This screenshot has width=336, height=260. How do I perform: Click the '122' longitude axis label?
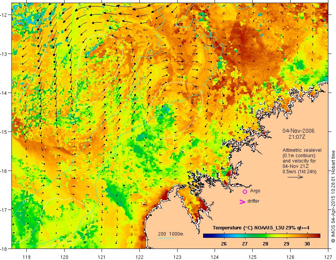(139, 257)
